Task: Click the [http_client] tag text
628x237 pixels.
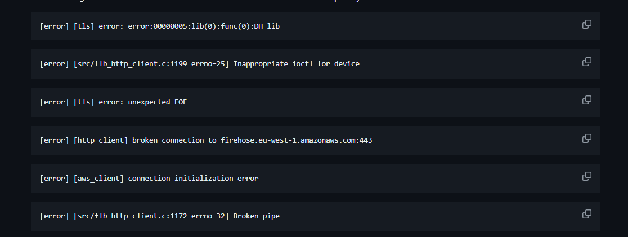Action: [101, 140]
